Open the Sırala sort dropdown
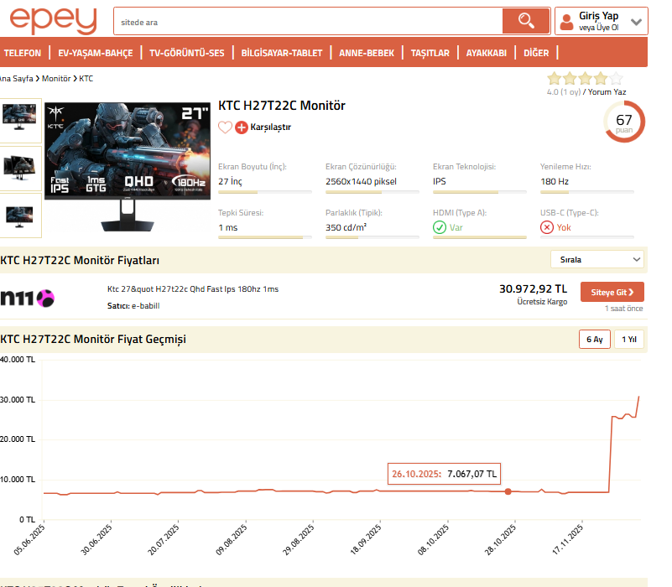Screen dimensions: 672x587 [597, 260]
